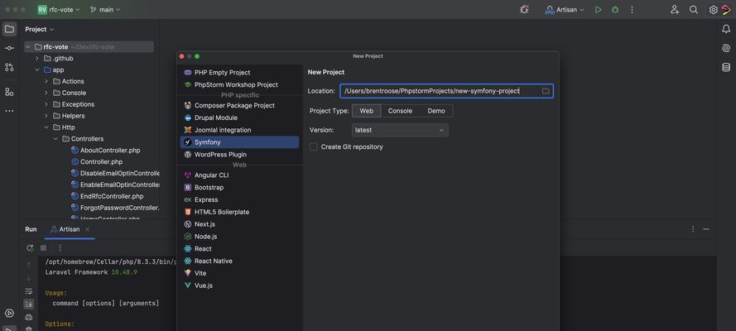Collapse the Controllers folder
Image resolution: width=736 pixels, height=331 pixels.
55,139
